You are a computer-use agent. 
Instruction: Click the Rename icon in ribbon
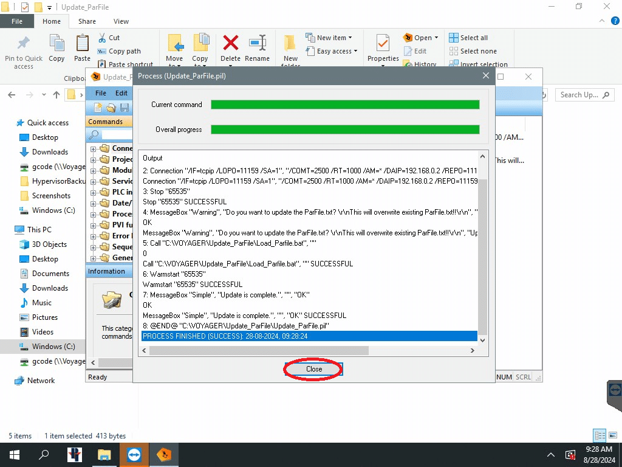point(257,44)
